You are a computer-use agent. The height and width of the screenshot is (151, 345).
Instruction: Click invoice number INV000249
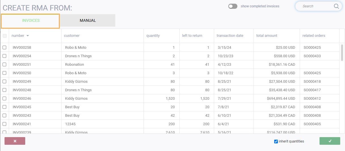pyautogui.click(x=22, y=82)
